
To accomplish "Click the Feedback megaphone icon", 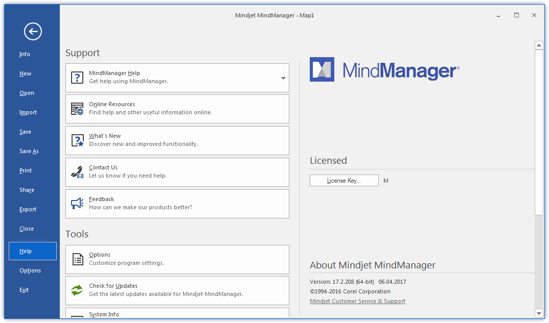I will click(x=77, y=204).
